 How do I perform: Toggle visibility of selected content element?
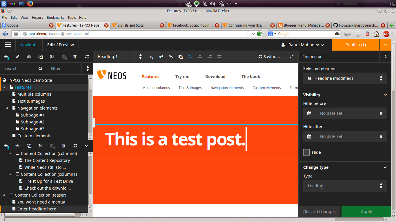tap(17, 146)
